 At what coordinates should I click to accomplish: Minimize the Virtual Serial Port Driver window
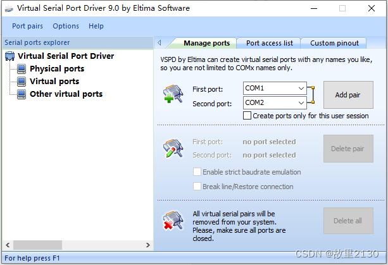tap(314, 8)
